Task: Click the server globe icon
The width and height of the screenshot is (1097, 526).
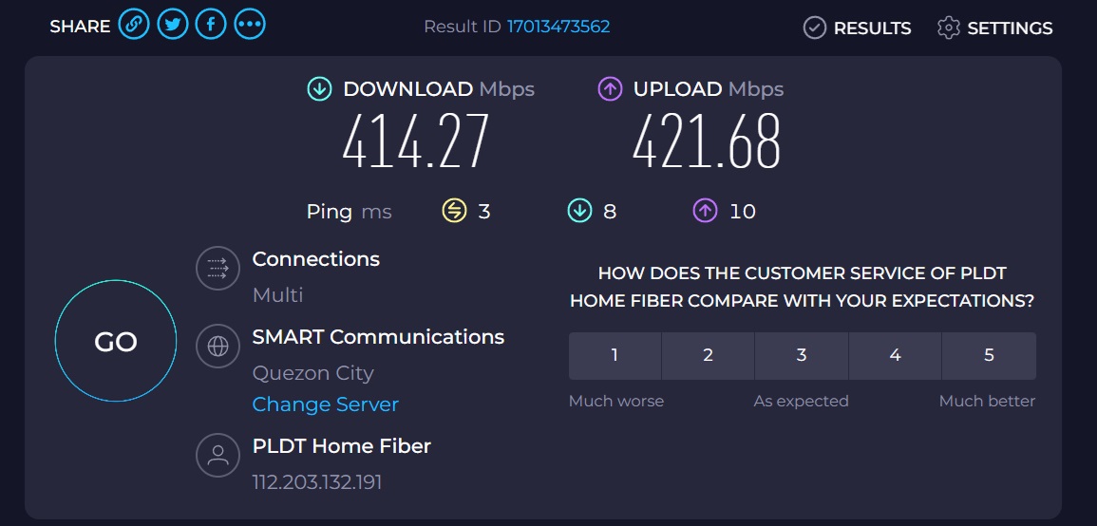Action: click(218, 347)
